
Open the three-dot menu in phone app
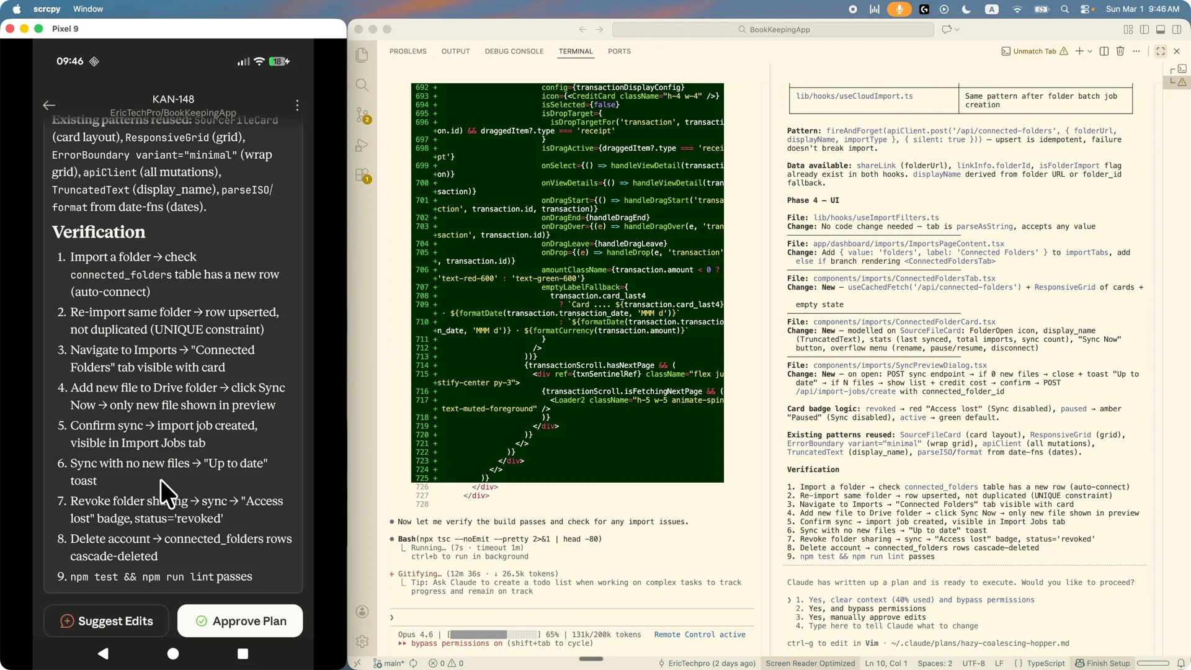(297, 105)
